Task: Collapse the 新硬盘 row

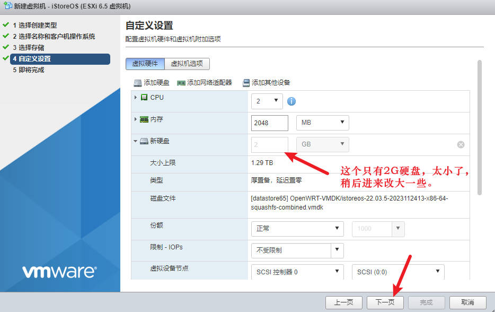Action: [136, 141]
